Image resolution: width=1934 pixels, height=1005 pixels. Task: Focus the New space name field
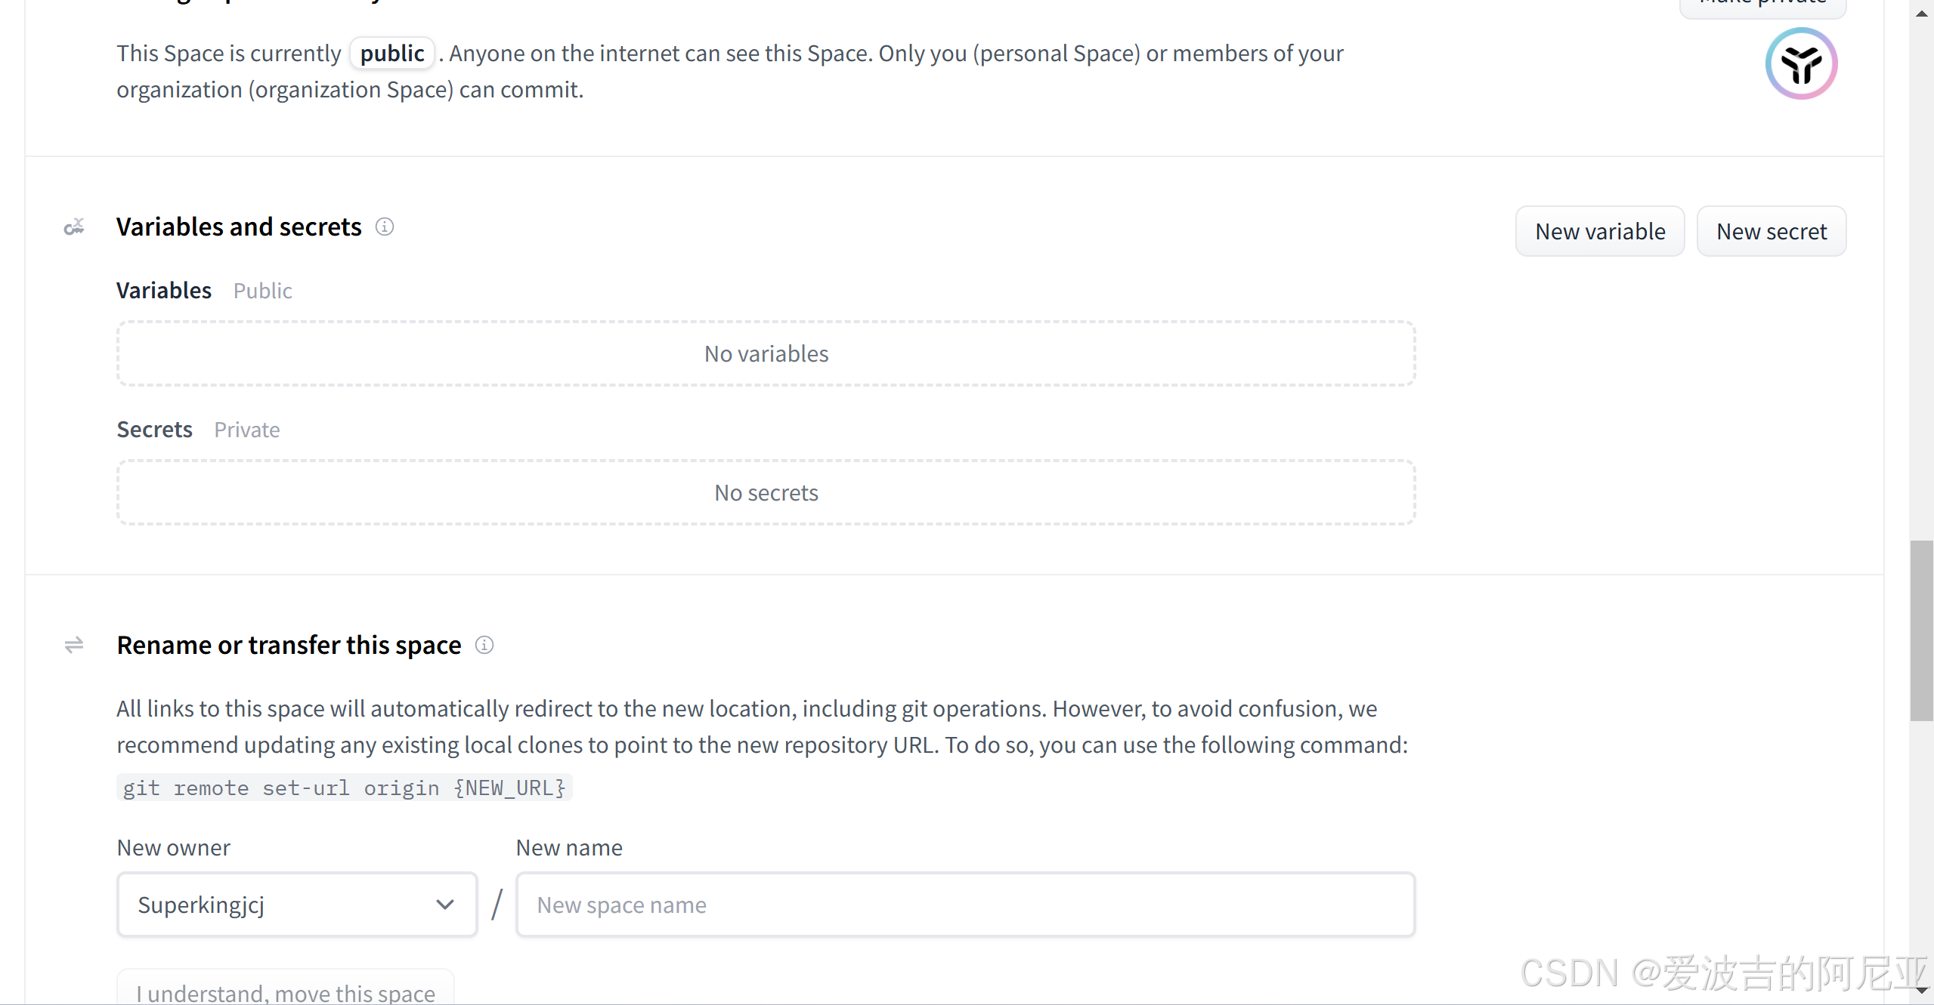(x=965, y=905)
